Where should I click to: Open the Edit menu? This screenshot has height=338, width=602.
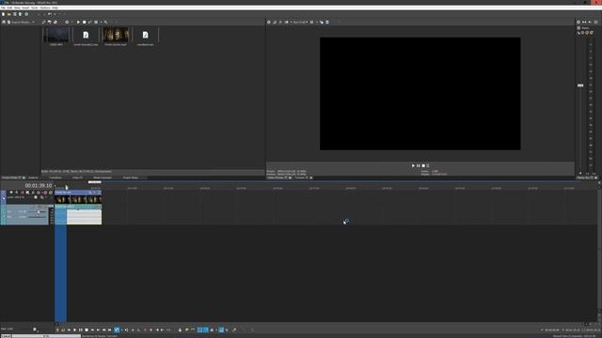(9, 8)
